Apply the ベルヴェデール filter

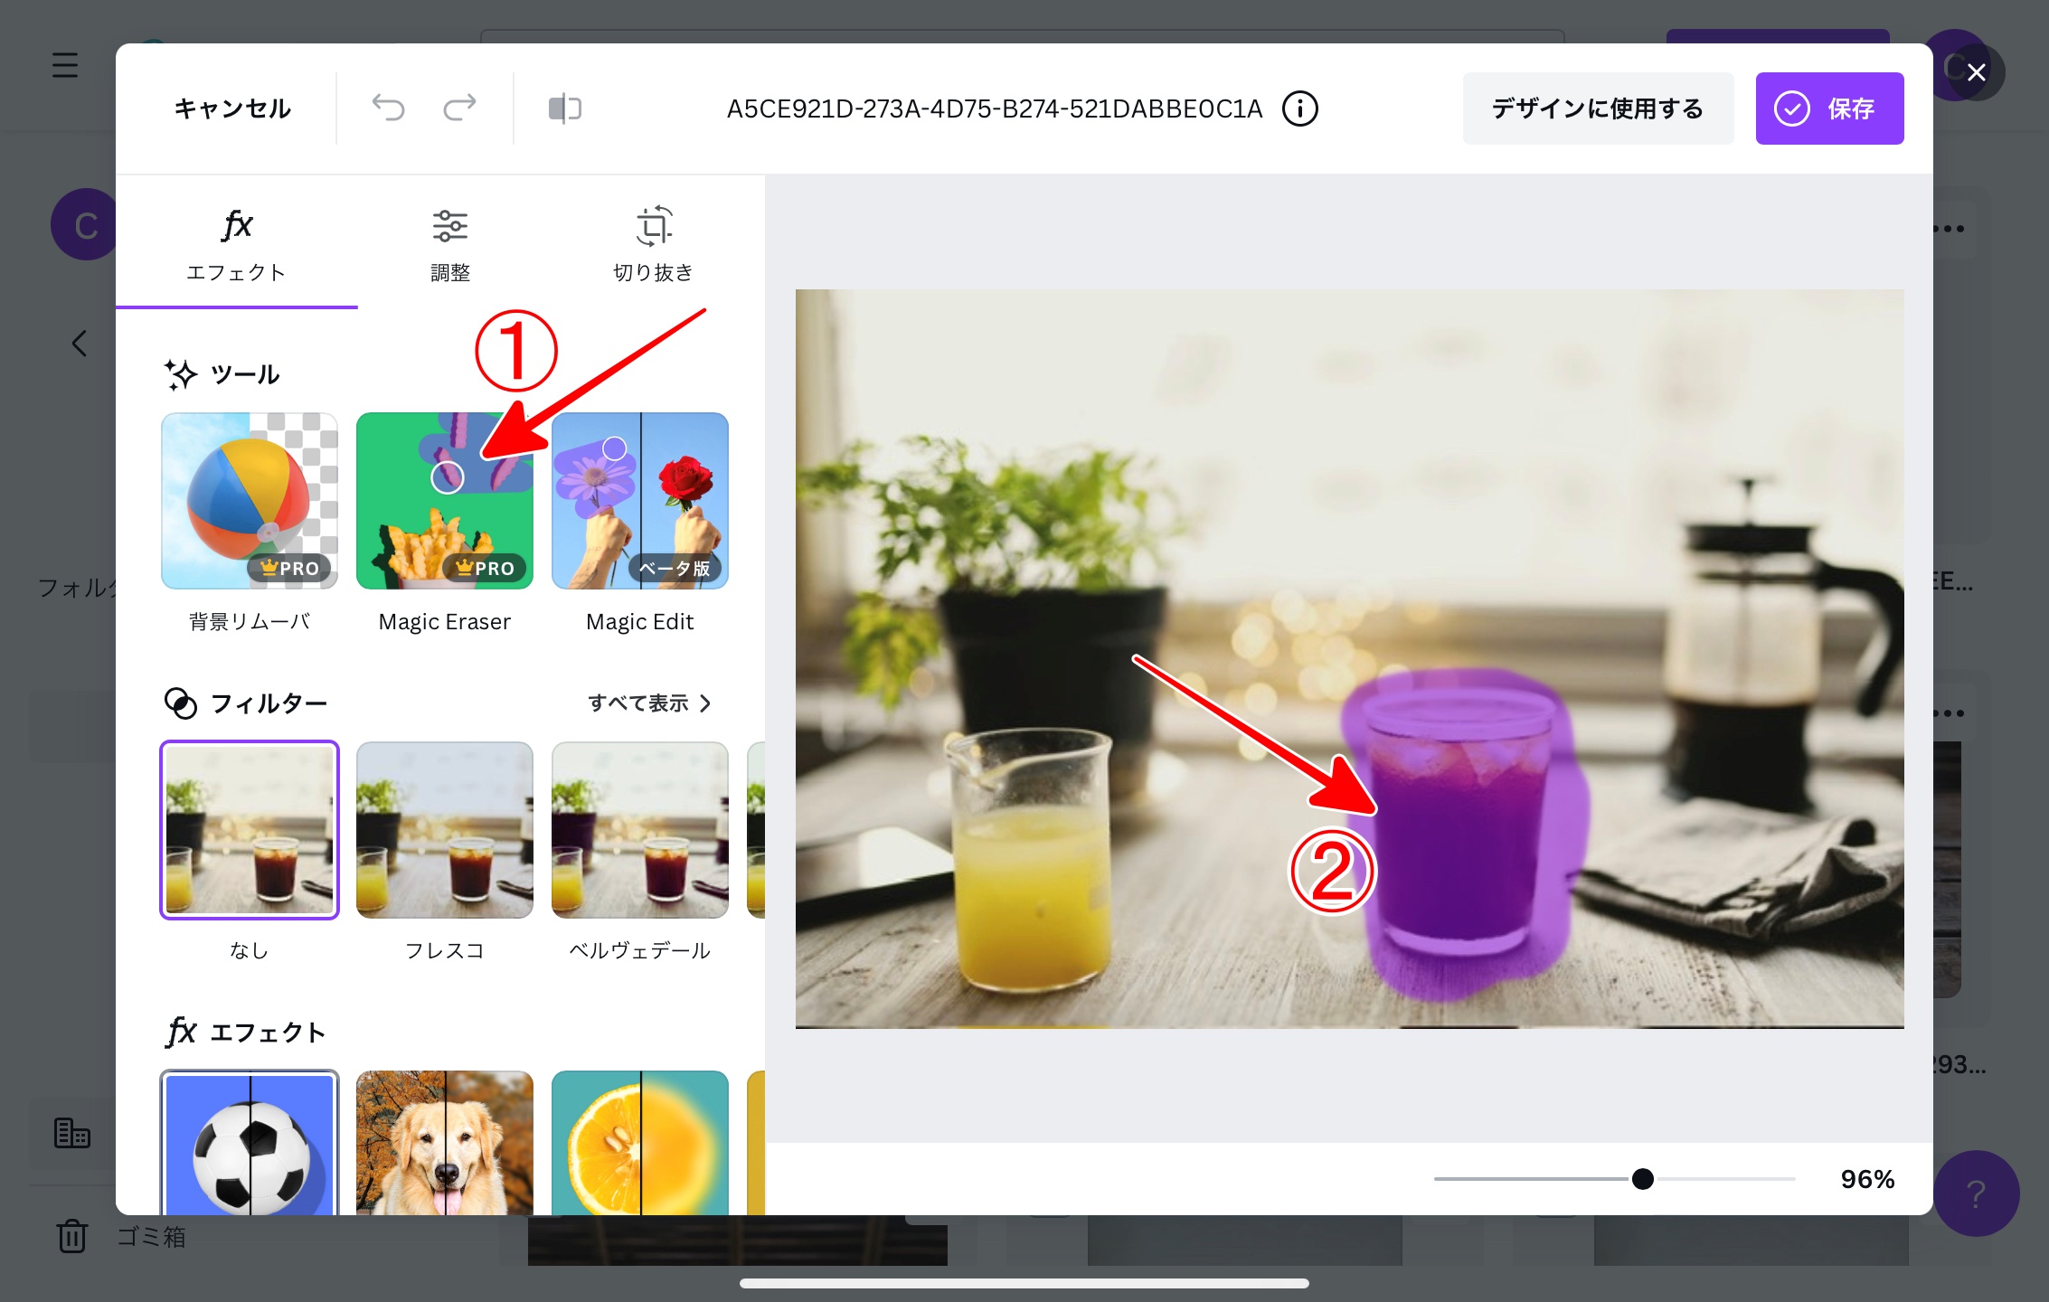pyautogui.click(x=640, y=830)
